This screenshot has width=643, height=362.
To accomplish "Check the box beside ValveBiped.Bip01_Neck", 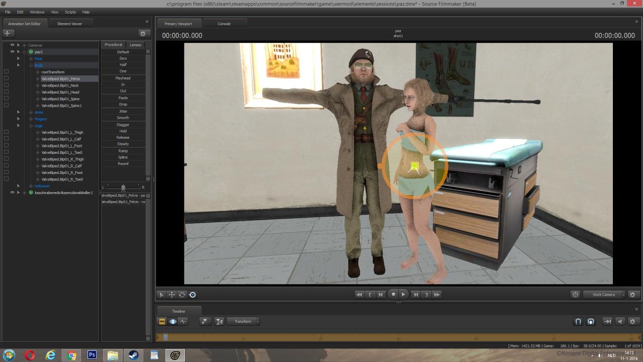I will [6, 85].
